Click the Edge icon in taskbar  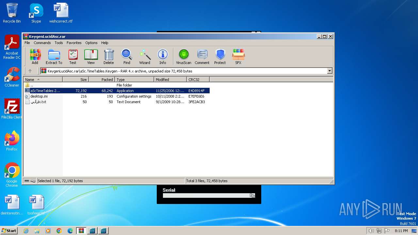tap(70, 231)
